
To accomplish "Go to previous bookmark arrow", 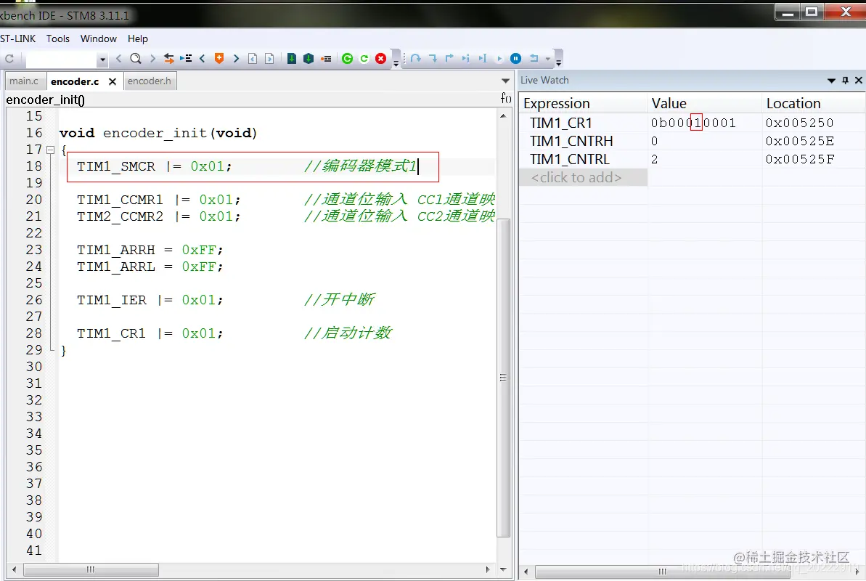I will point(202,59).
